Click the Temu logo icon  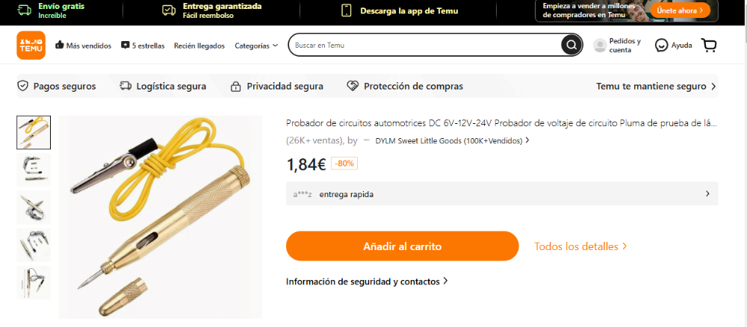tap(31, 46)
